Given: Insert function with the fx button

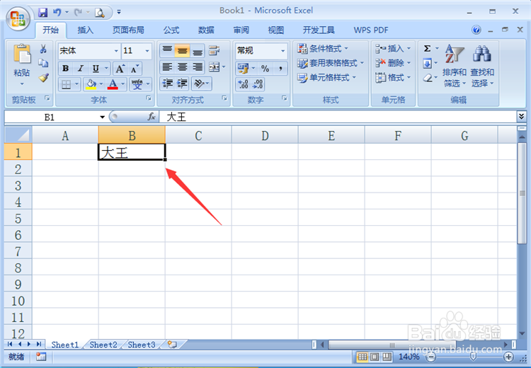Looking at the screenshot, I should click(152, 117).
